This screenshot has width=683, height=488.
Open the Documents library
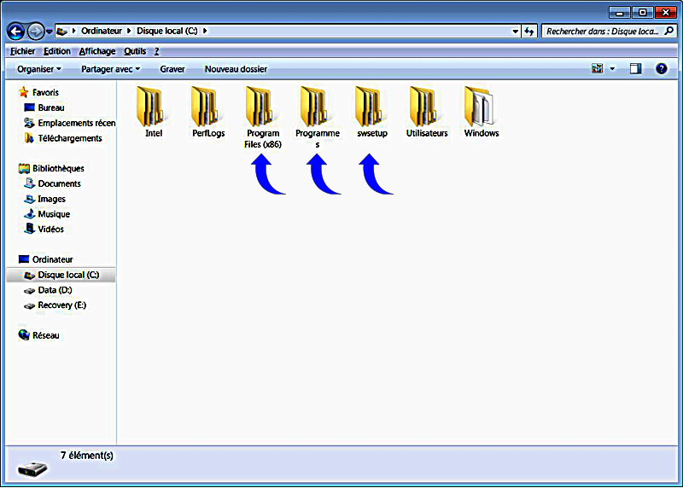[59, 183]
